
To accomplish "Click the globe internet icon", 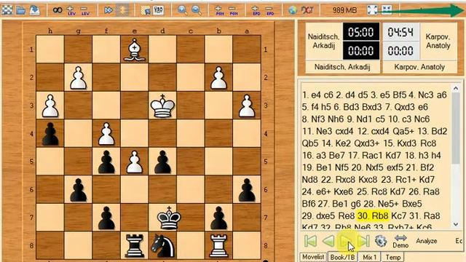I will (x=293, y=10).
